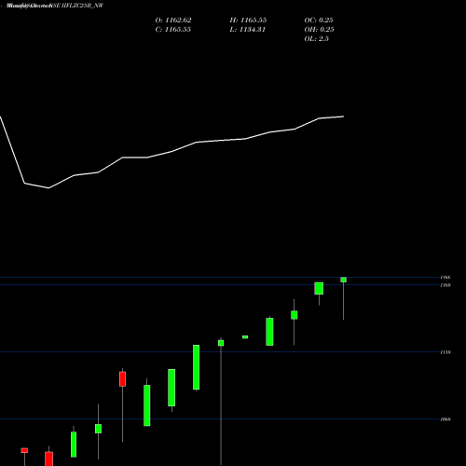Viewport: 466px width, 466px height.
Task: Click the white moving average line
Action: [x=171, y=152]
